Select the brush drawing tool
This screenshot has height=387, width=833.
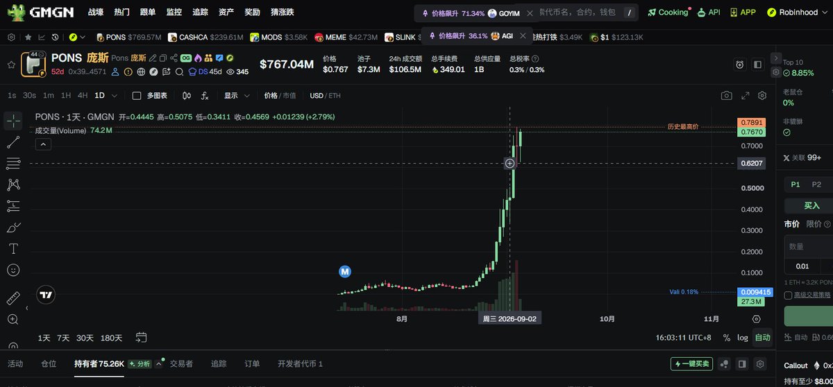click(x=13, y=227)
